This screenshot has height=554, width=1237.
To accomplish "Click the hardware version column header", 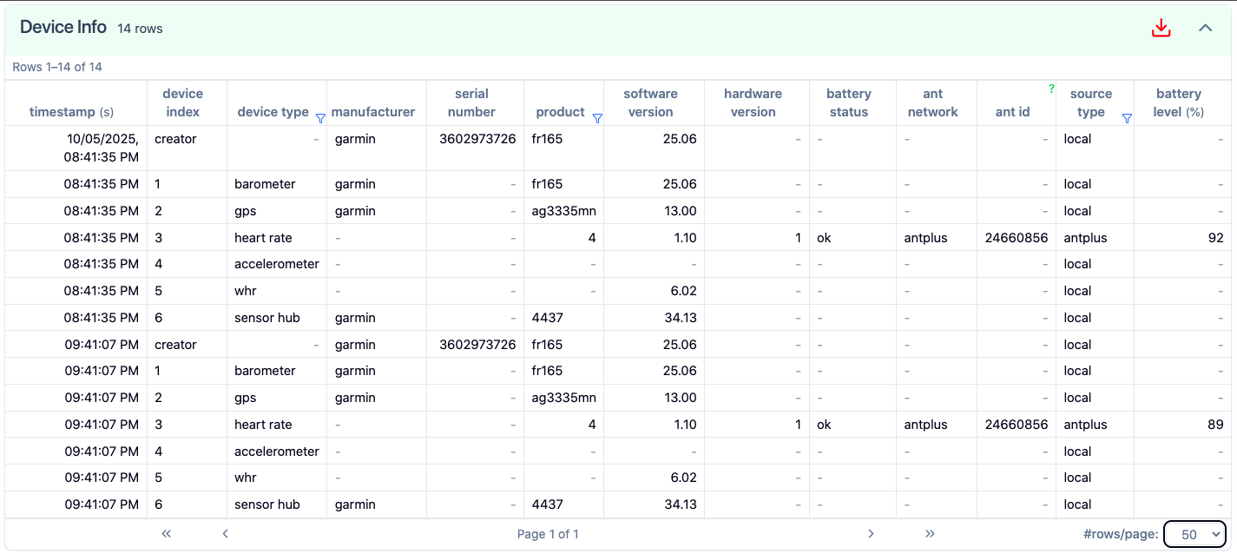I will coord(753,102).
